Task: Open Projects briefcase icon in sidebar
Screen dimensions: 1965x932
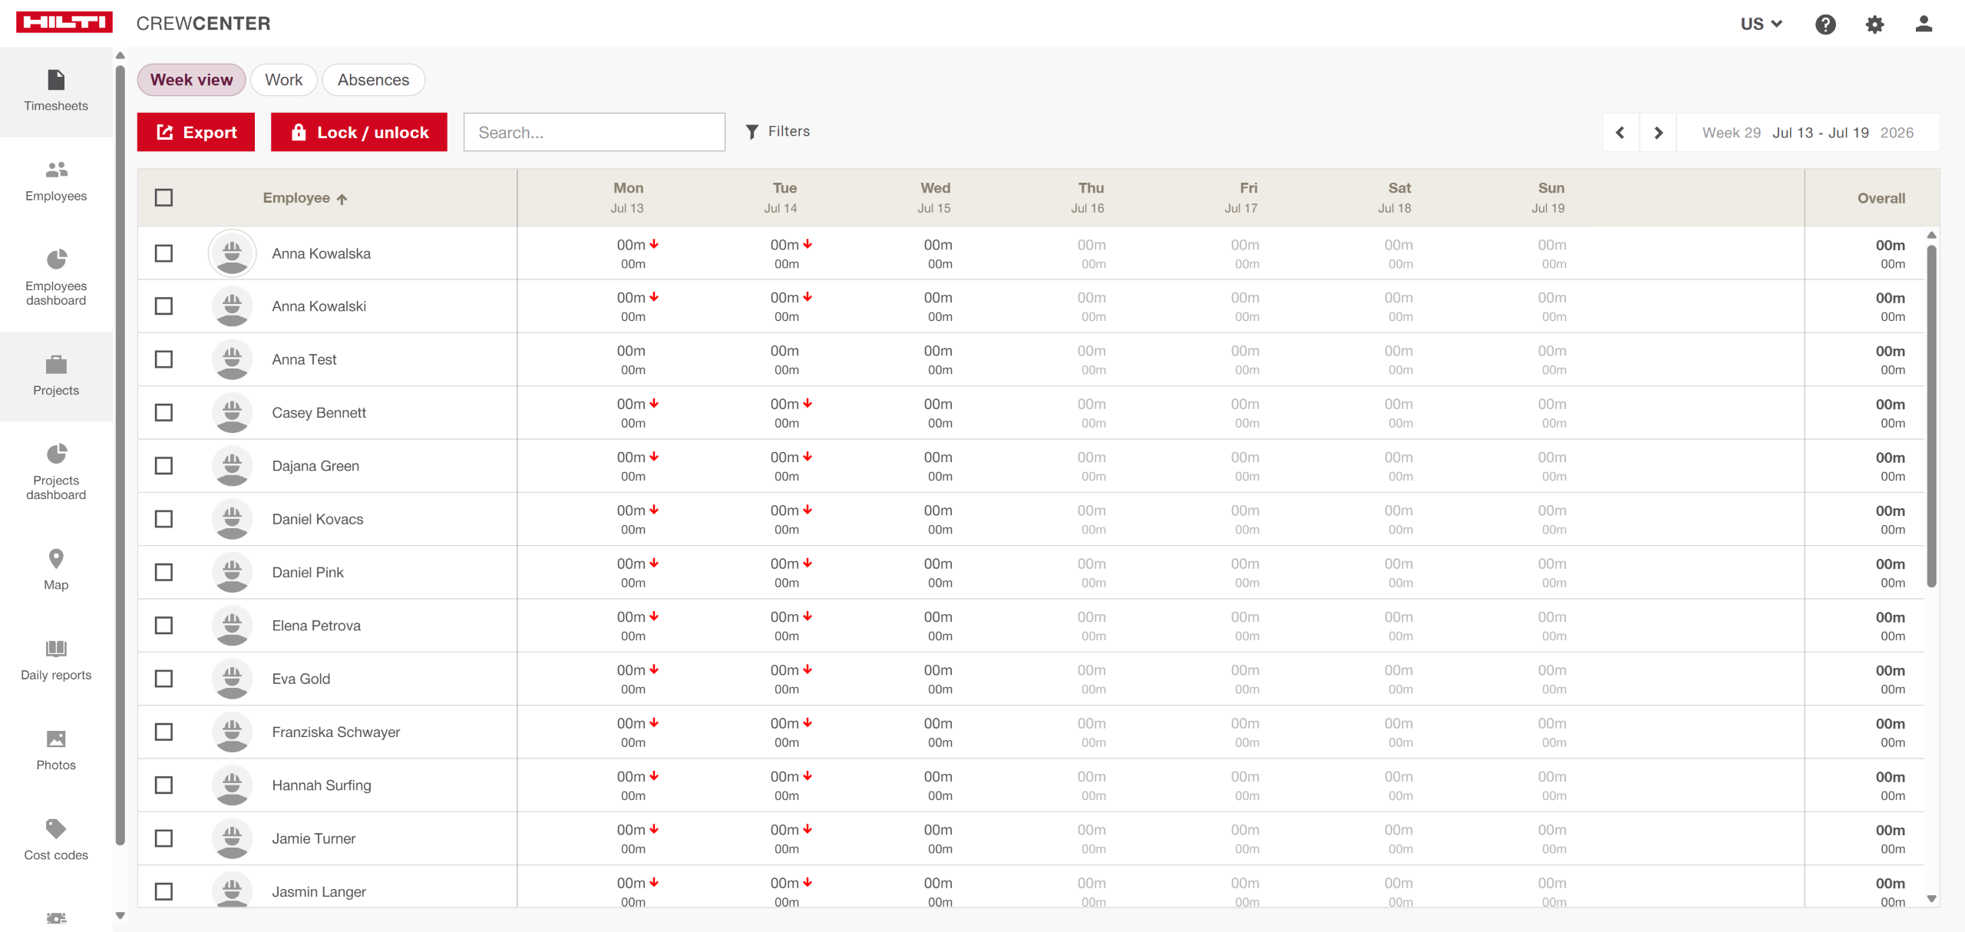Action: click(x=56, y=364)
